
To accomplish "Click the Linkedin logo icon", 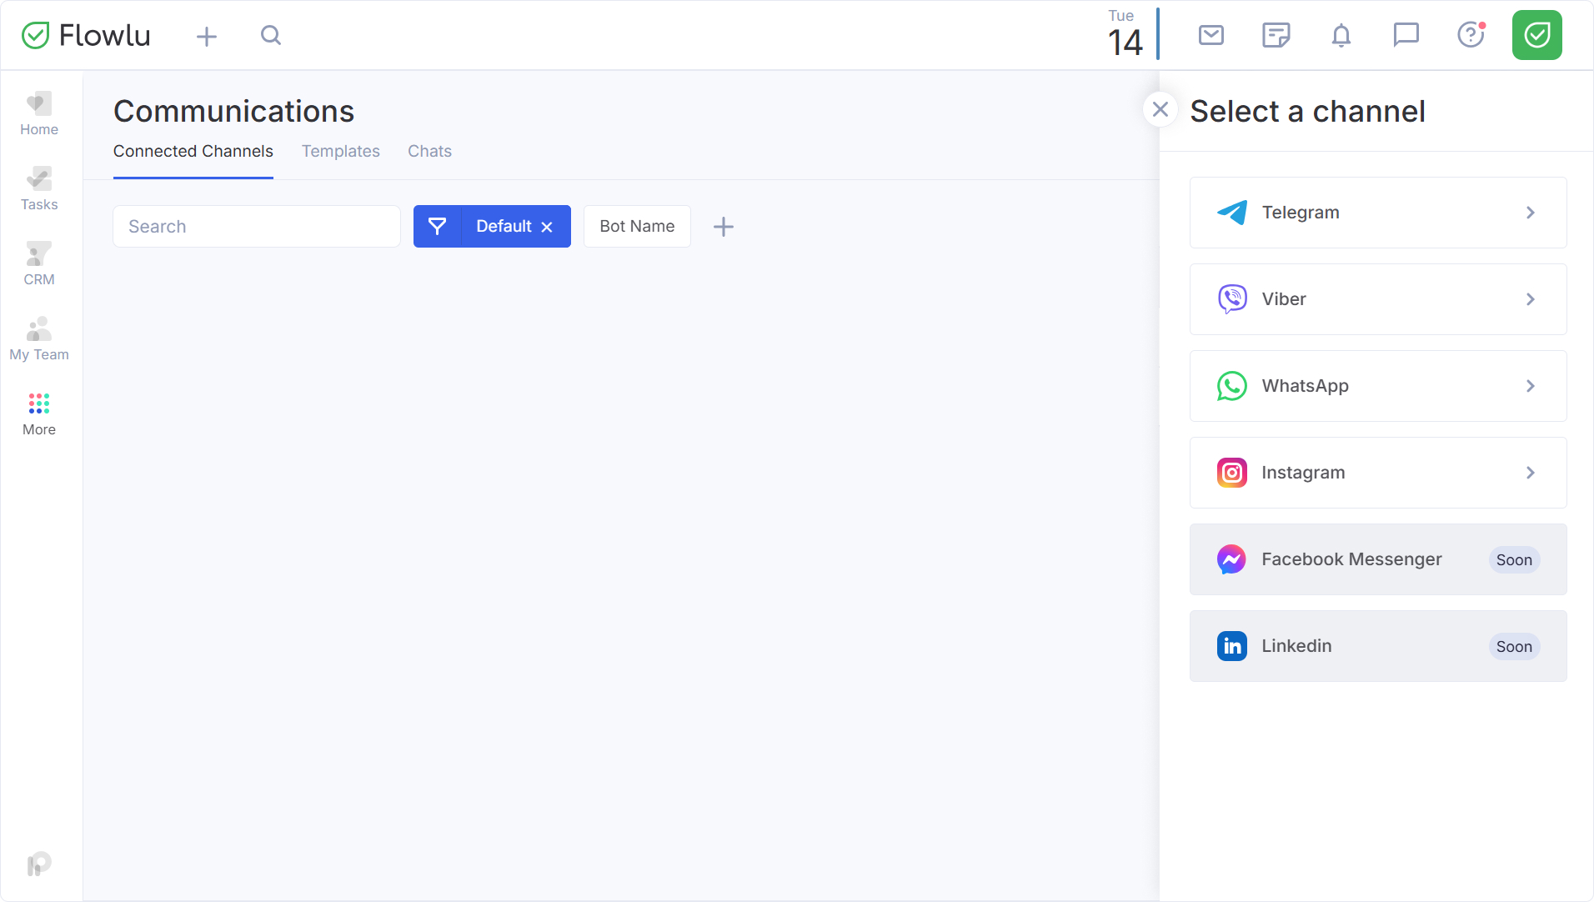I will (1232, 646).
